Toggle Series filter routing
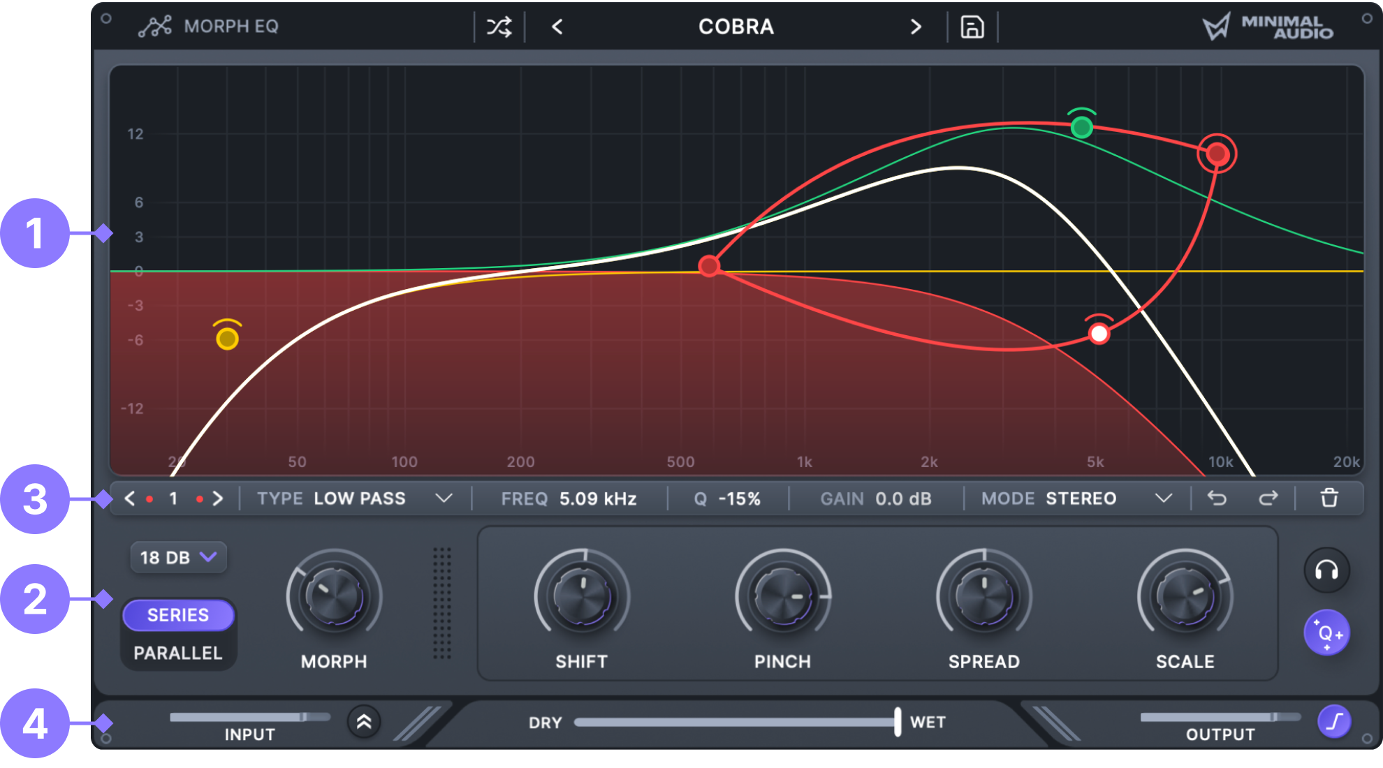Viewport: 1383px width, 768px height. 177,614
